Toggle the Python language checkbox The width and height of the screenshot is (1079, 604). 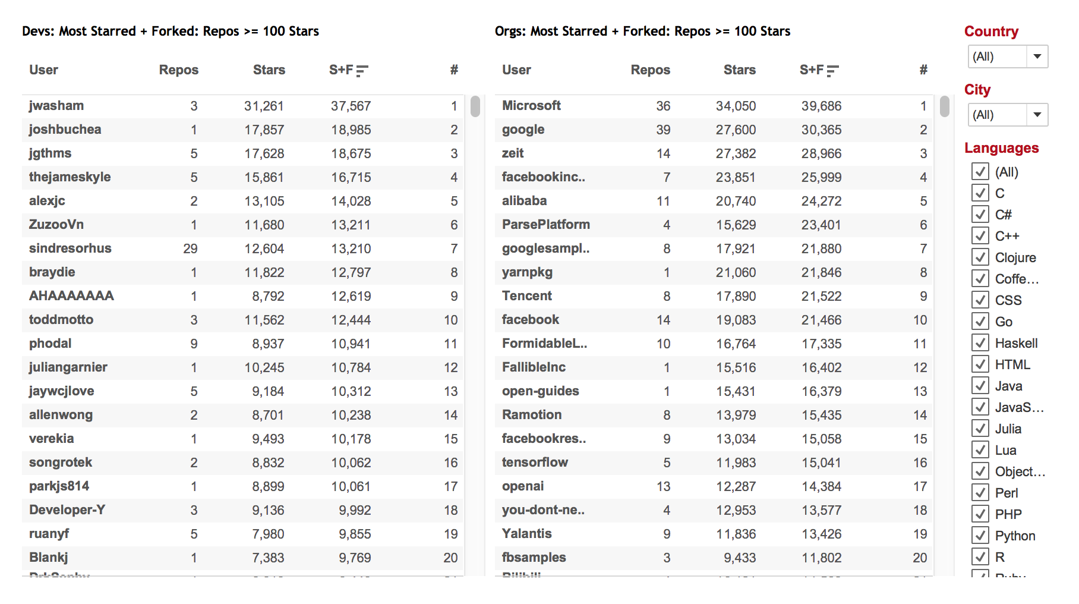point(980,536)
